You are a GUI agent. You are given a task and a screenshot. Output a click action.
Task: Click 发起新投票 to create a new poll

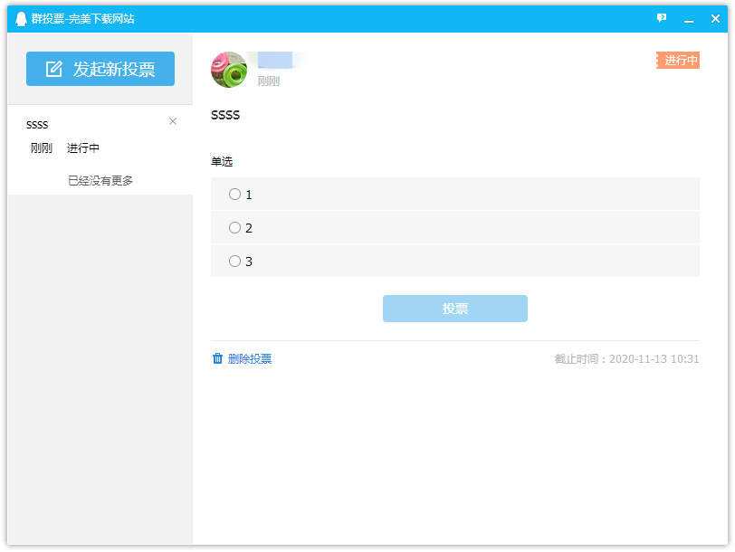(x=100, y=68)
